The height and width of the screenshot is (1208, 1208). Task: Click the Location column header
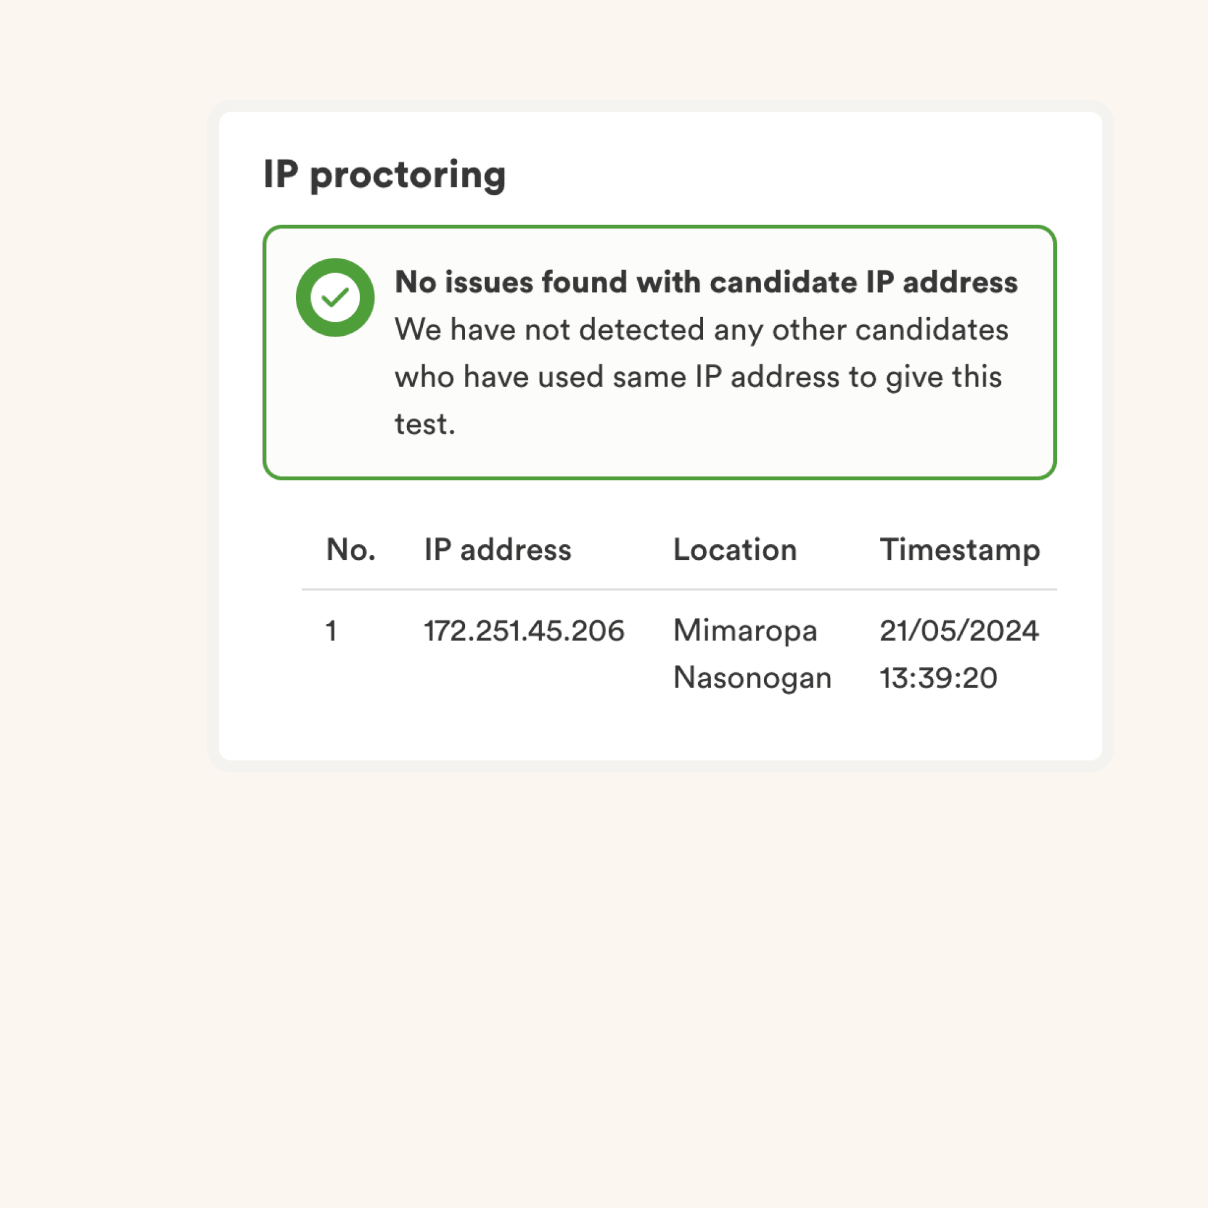tap(734, 550)
